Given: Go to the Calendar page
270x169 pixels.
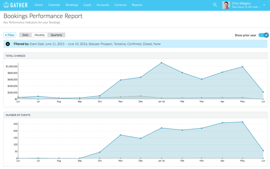Looking at the screenshot, I should tap(54, 5).
